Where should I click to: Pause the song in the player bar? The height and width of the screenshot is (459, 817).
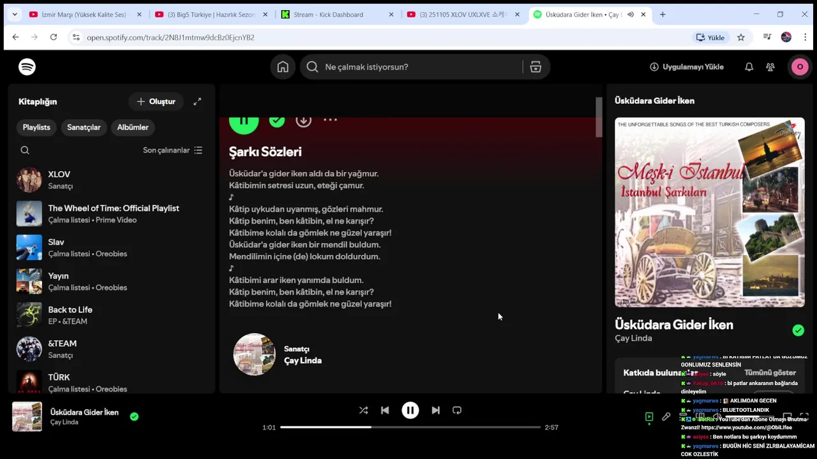[x=410, y=411]
